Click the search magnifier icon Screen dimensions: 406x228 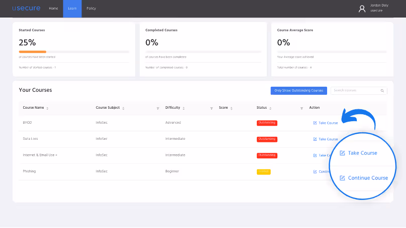(382, 91)
